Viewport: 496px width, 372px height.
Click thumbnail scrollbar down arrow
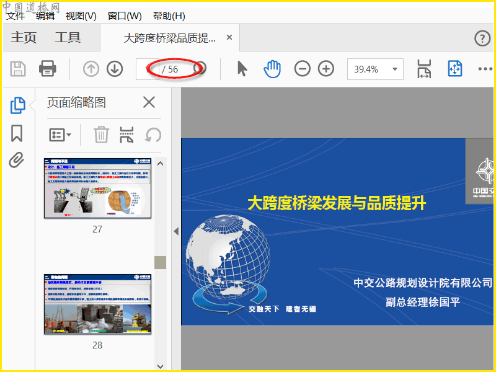pos(160,366)
